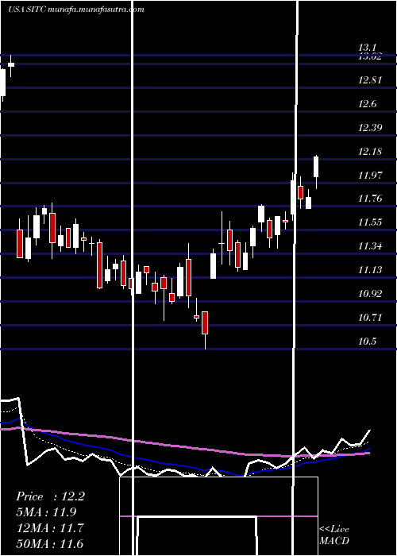Screen dimensions: 397x556
Task: Click the 11.34 price axis label
Action: 370,246
